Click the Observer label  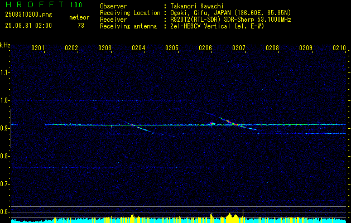click(x=113, y=6)
